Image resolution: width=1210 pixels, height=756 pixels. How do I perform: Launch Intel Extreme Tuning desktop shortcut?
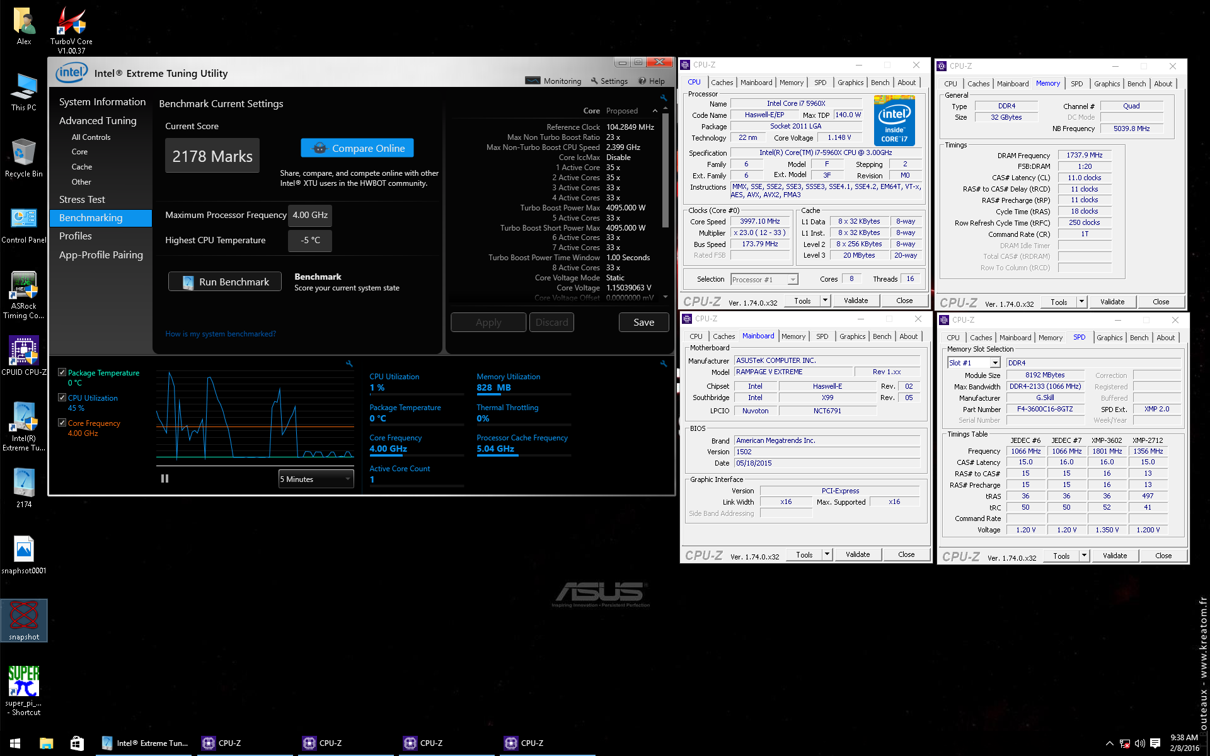click(24, 427)
